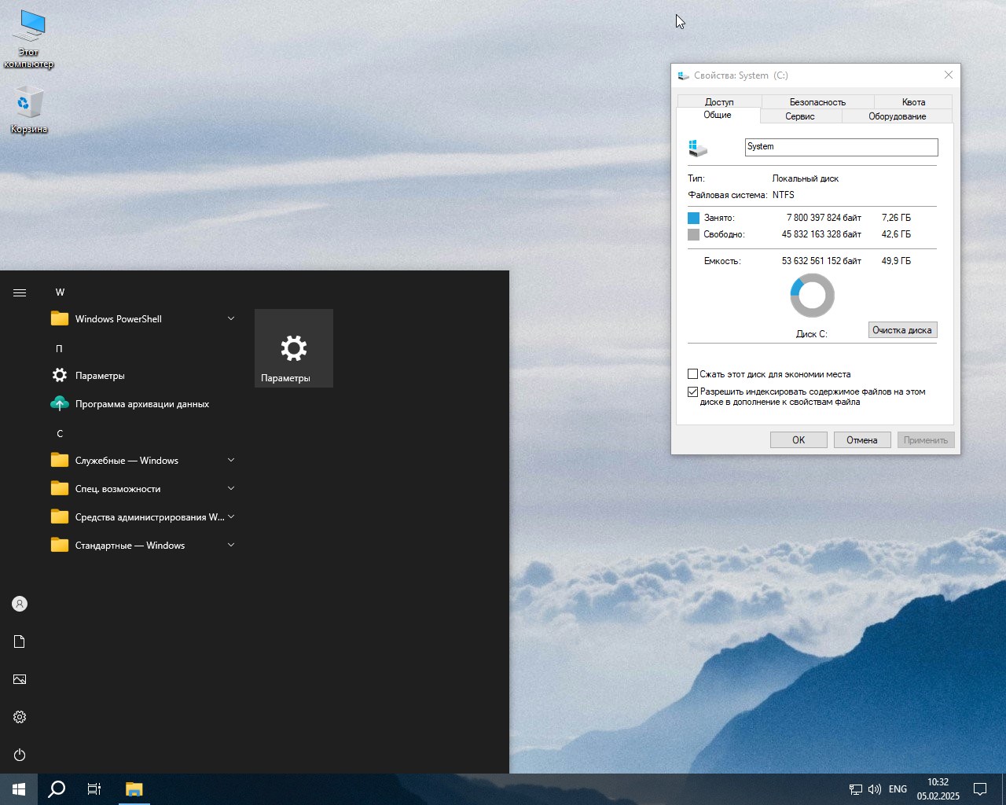
Task: Click the Спец. возможности folder icon
Action: (60, 488)
